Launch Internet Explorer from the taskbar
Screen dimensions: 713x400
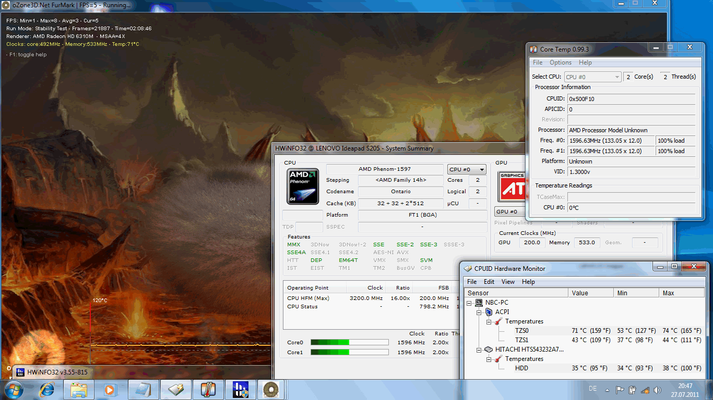click(x=47, y=390)
